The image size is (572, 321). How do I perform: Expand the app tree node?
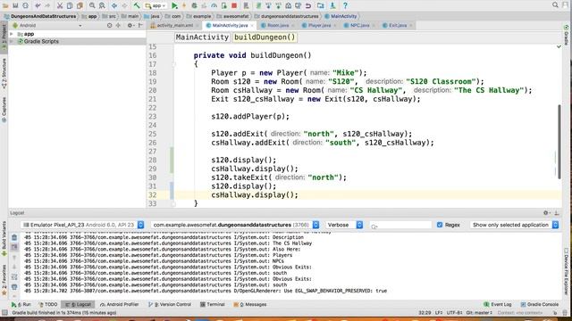(x=12, y=34)
